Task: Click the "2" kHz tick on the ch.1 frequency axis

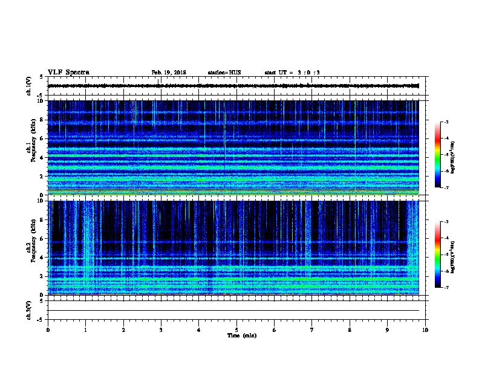Action: point(42,176)
